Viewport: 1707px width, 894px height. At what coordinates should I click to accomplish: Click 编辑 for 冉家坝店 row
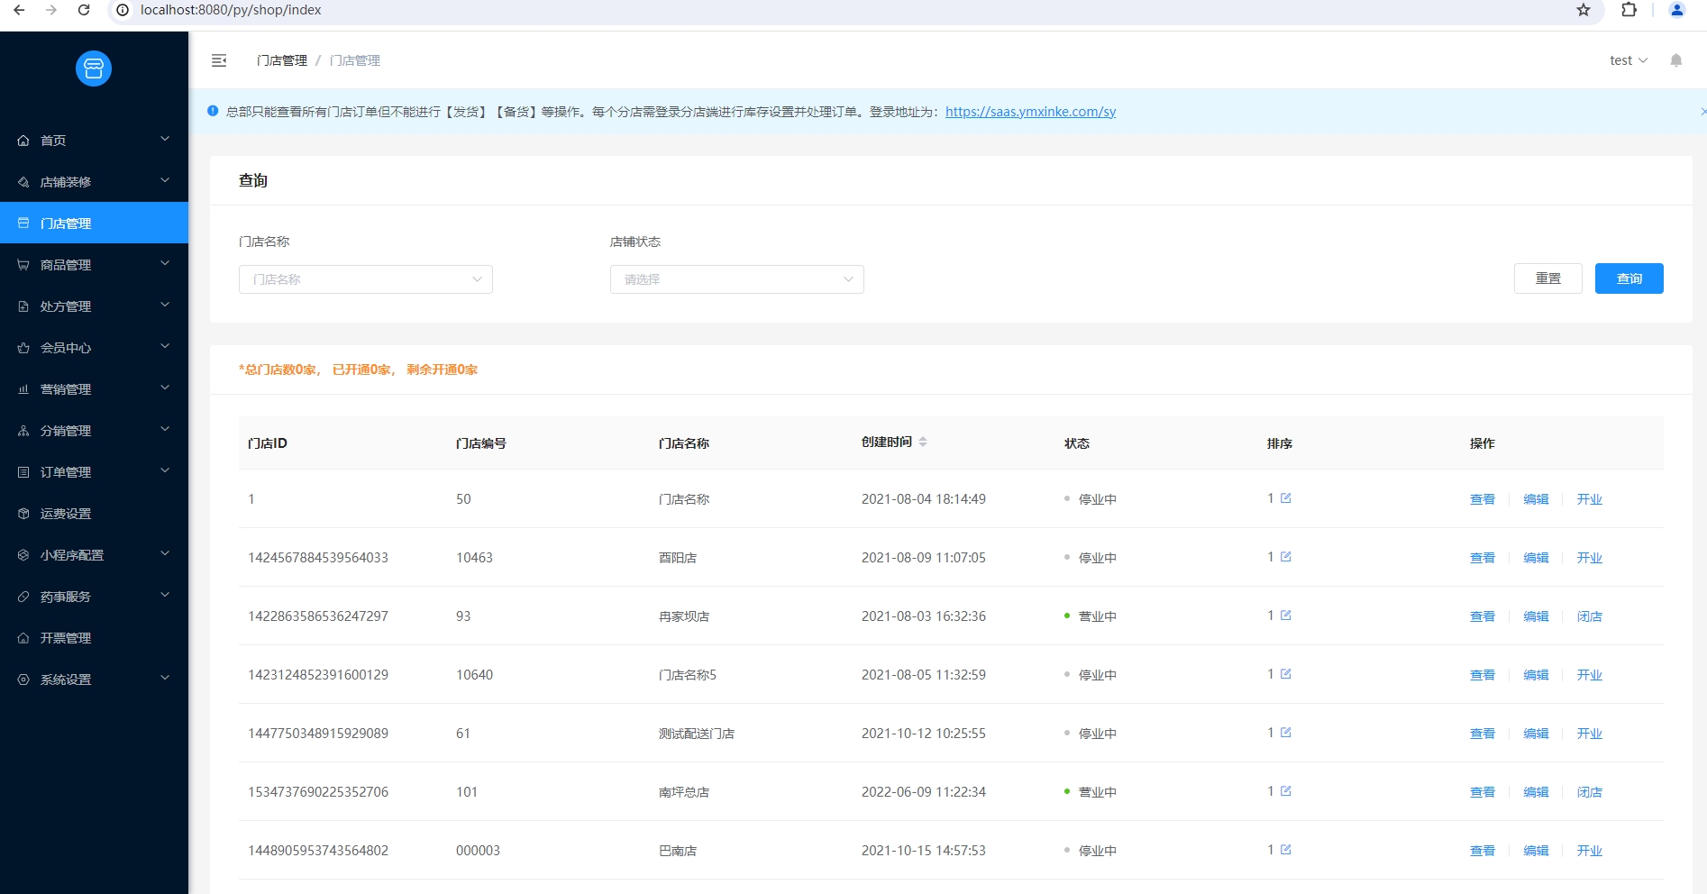[1536, 616]
